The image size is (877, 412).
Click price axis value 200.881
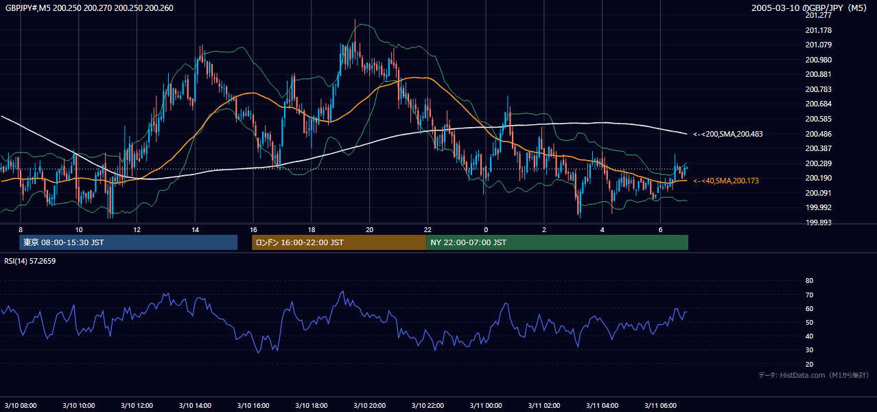click(x=819, y=75)
